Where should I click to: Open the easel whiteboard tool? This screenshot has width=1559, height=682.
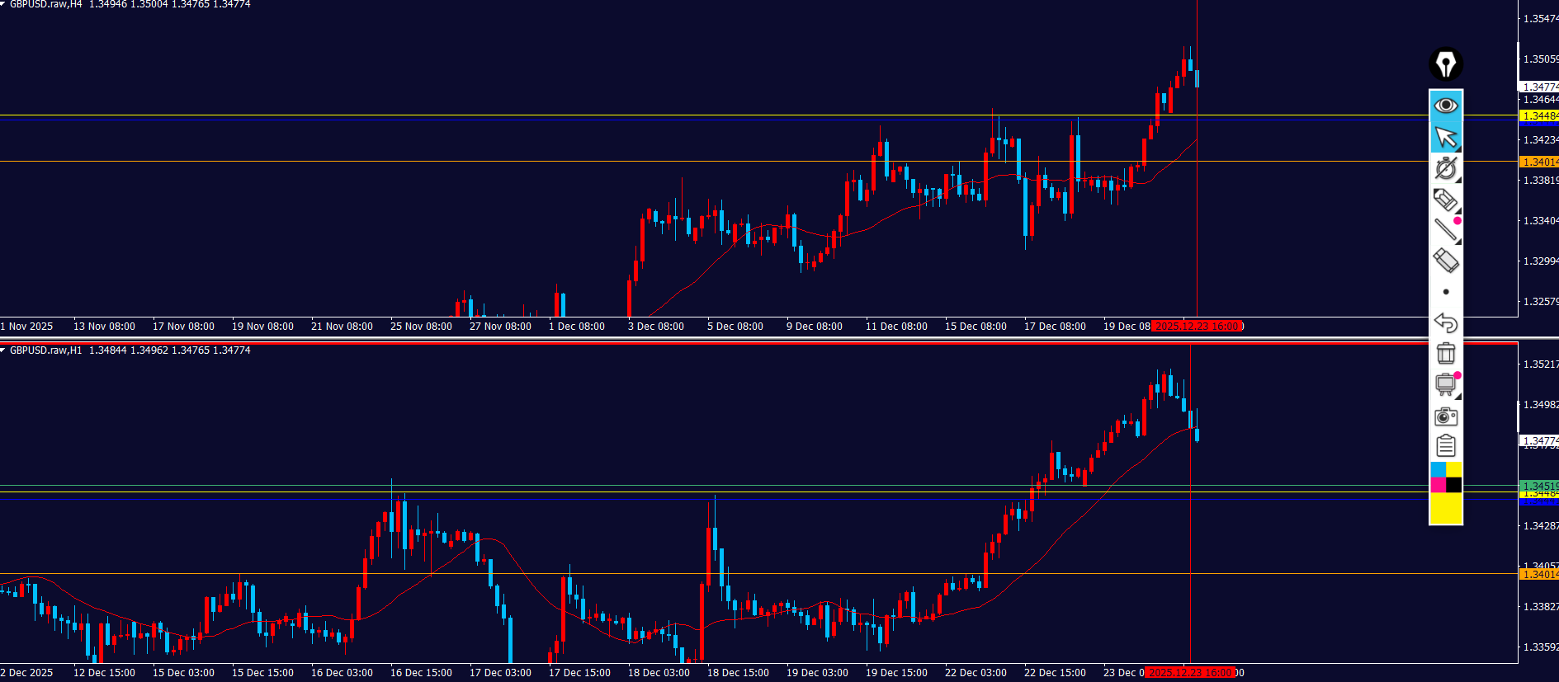tap(1445, 384)
